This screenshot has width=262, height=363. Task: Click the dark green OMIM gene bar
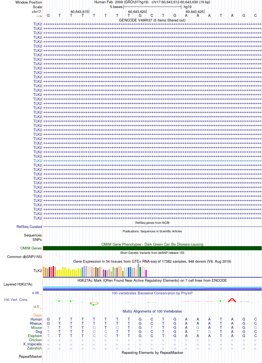point(152,248)
